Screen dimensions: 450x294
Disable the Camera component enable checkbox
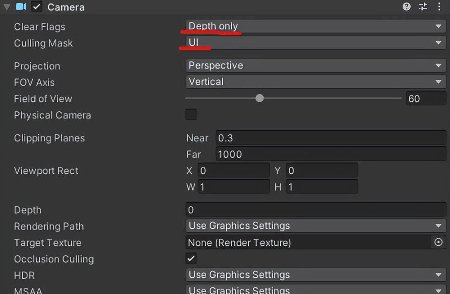point(37,7)
